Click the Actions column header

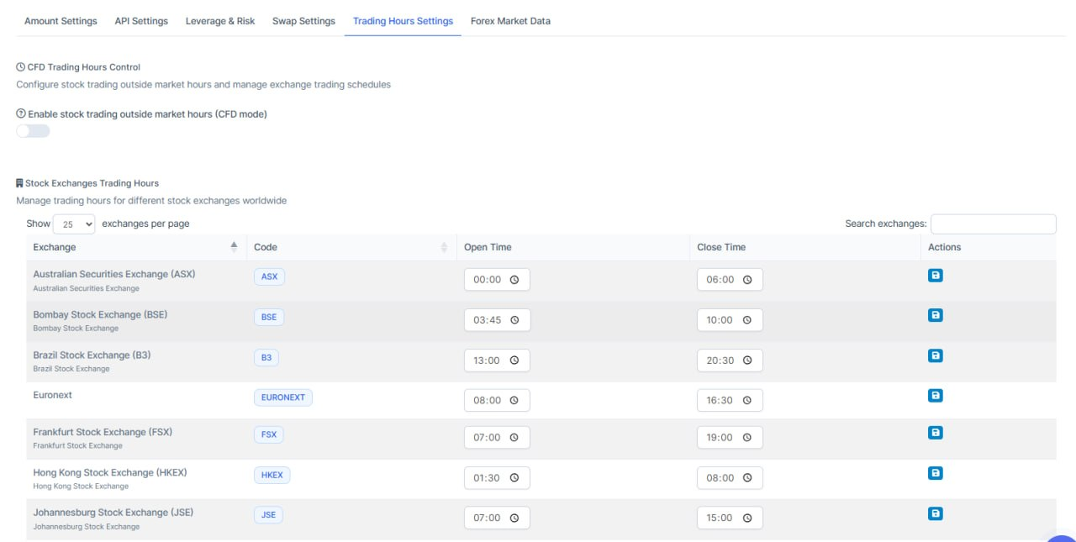point(945,247)
